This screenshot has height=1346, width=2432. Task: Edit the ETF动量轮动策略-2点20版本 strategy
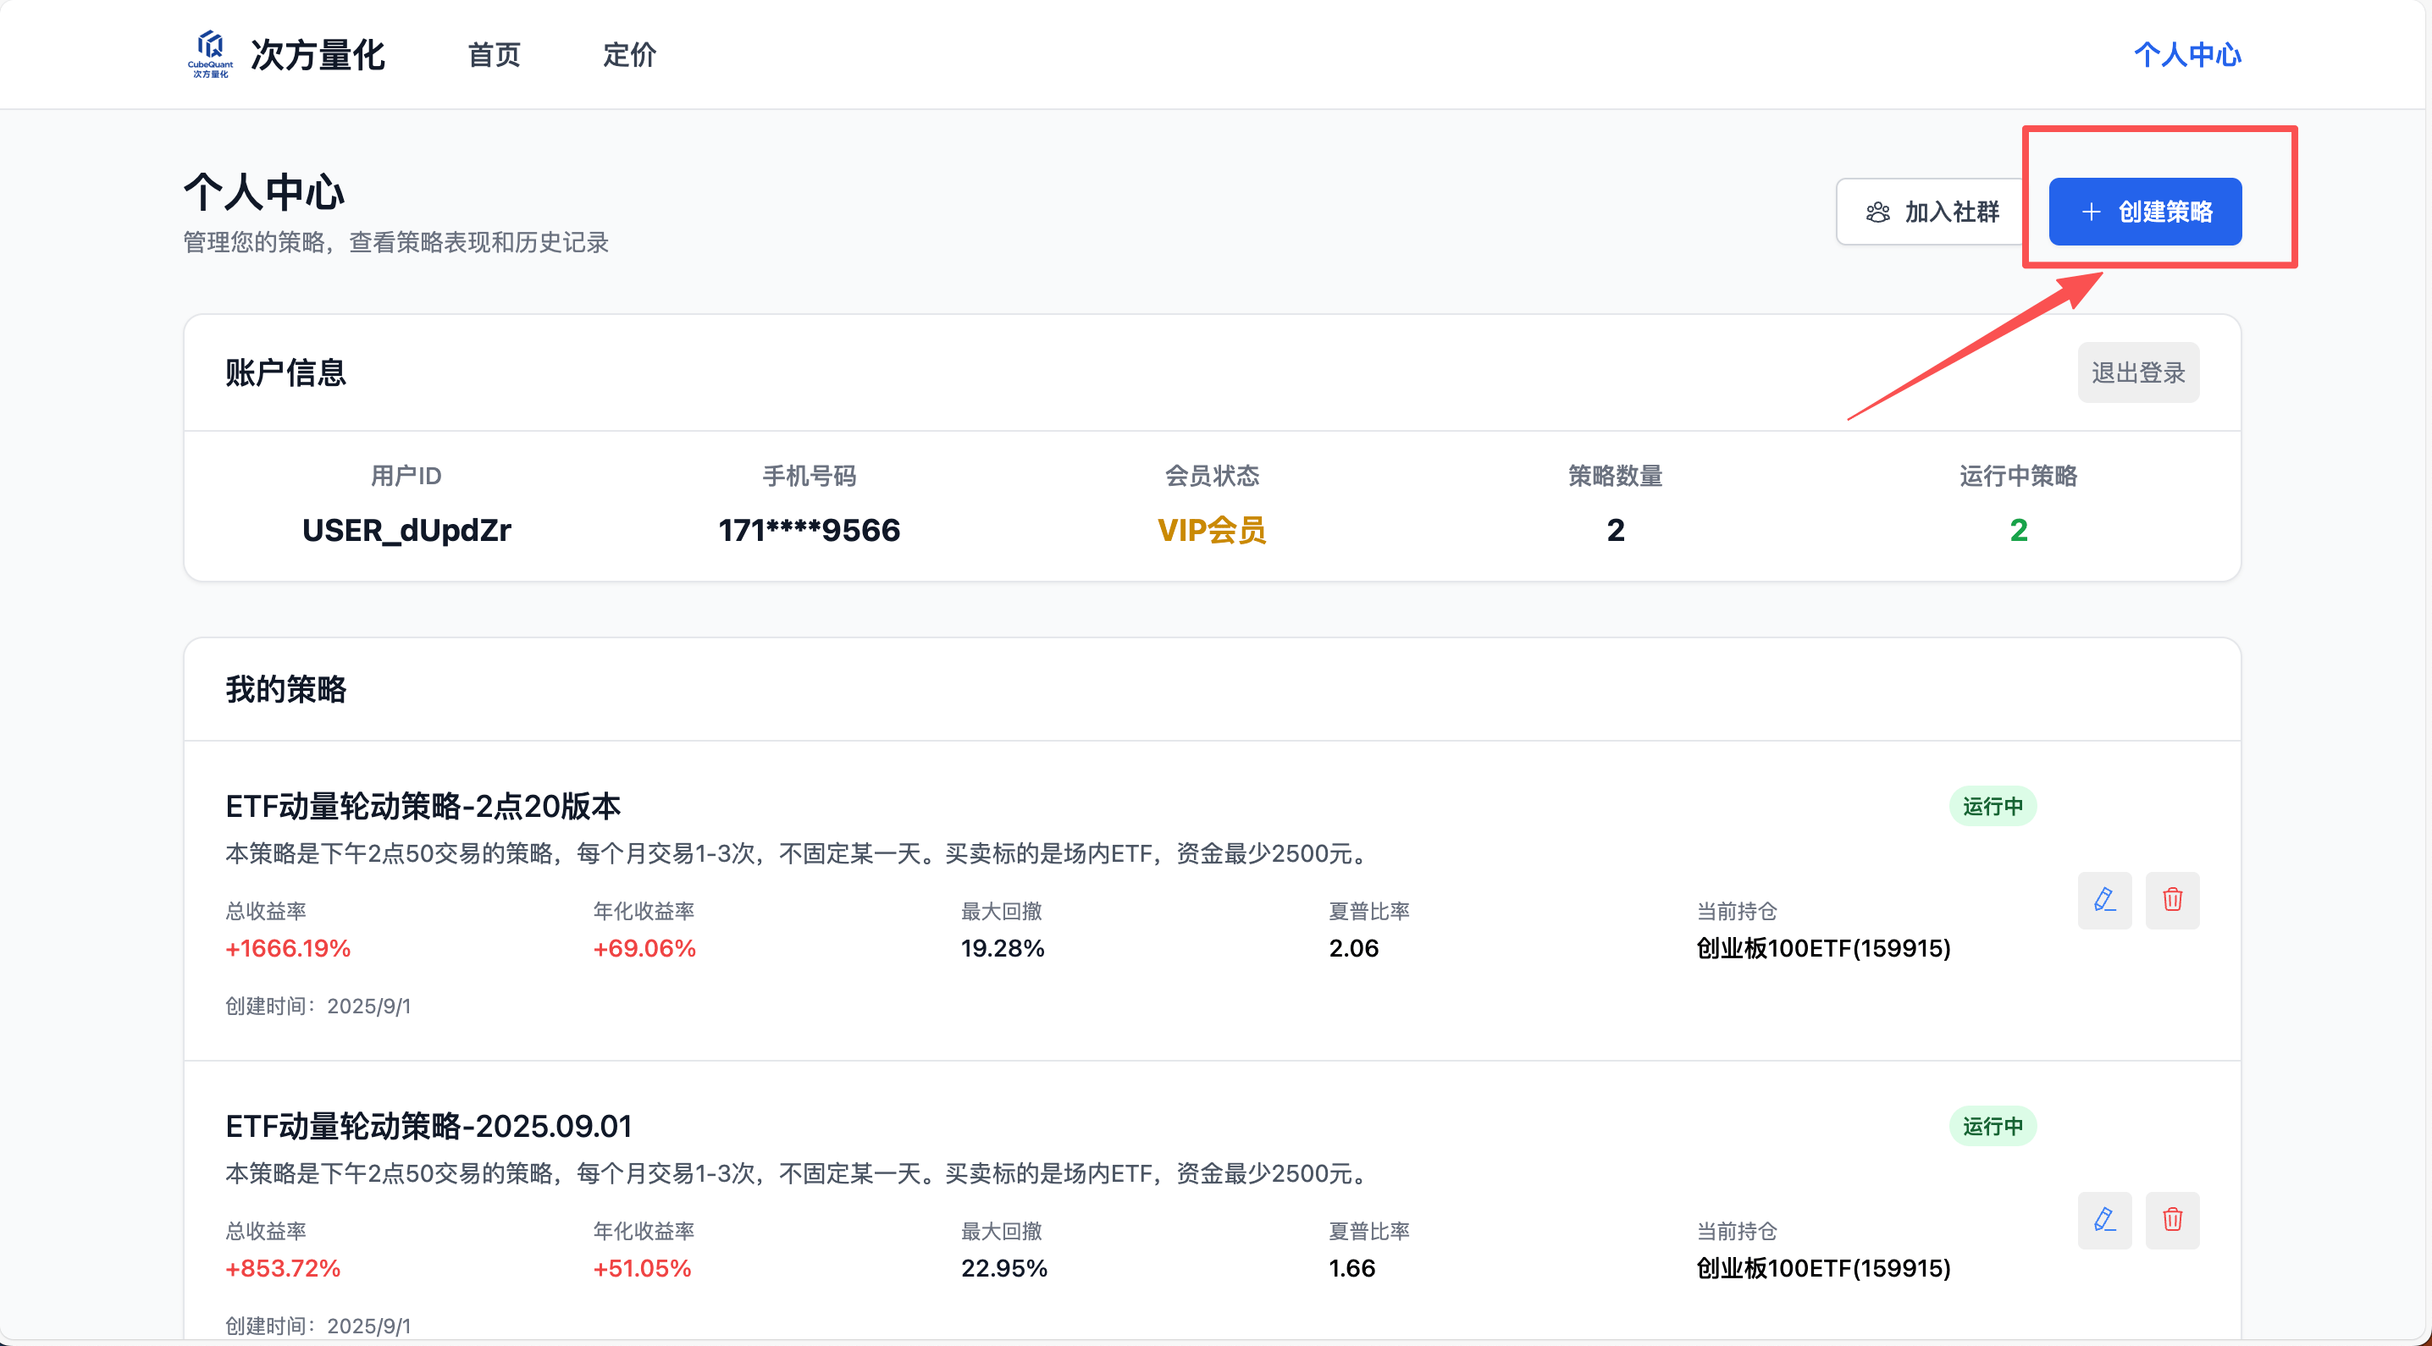2104,900
